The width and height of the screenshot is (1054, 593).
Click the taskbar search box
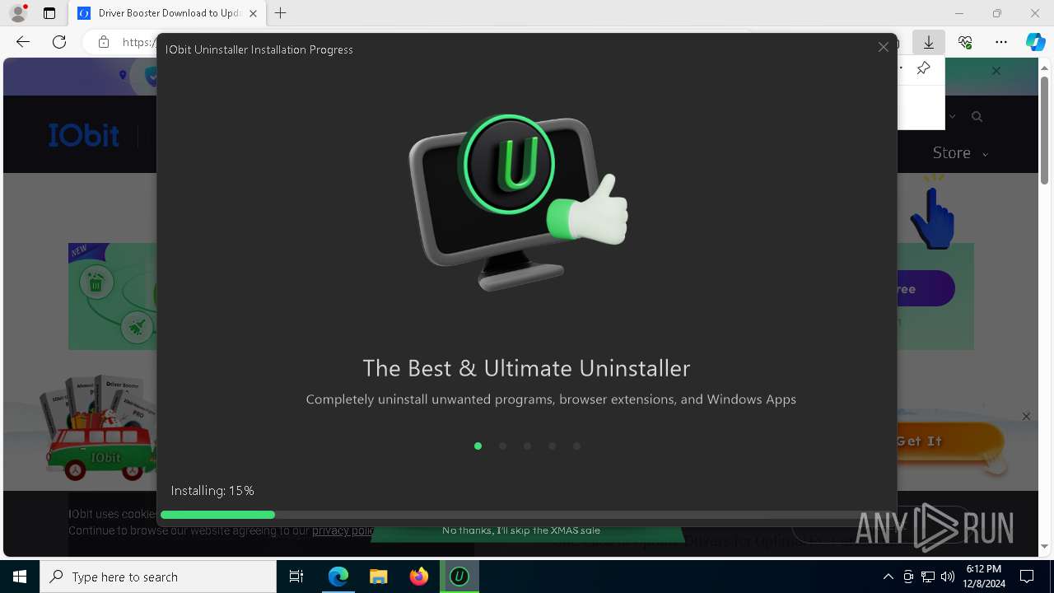pyautogui.click(x=158, y=577)
